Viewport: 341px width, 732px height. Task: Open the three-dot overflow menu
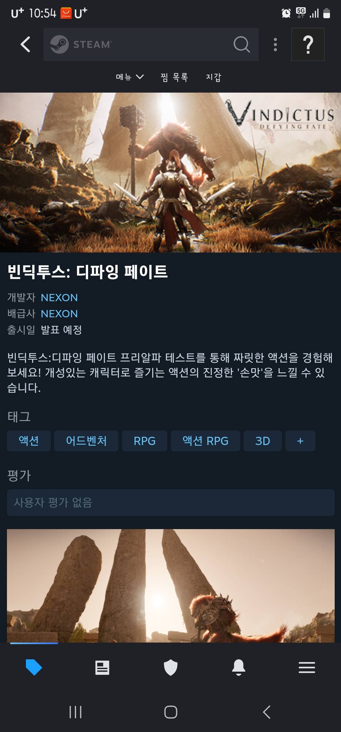pos(275,44)
